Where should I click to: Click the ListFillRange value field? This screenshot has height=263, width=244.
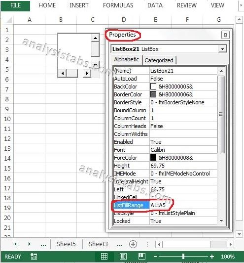pyautogui.click(x=183, y=205)
